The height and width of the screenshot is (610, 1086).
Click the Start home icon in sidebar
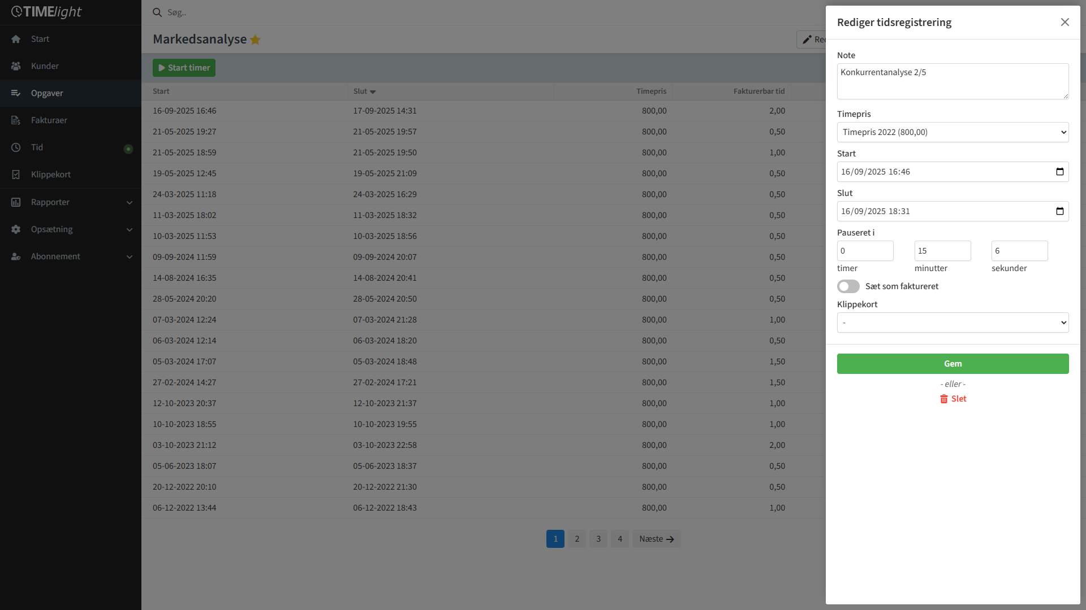point(16,39)
